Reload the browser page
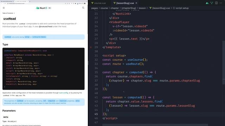Viewport: 225px width, 126px height. click(x=5, y=3)
